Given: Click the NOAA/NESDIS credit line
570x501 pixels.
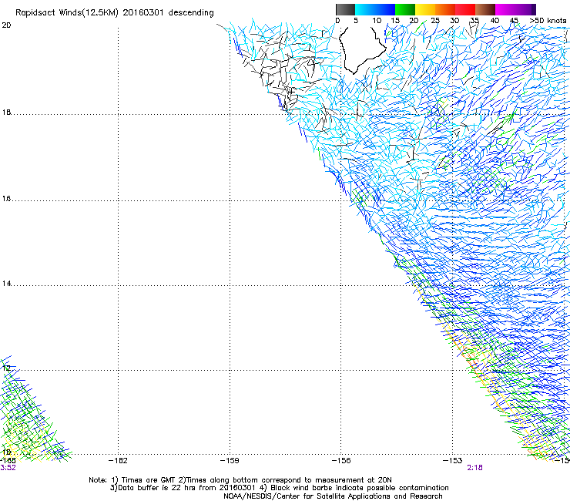Looking at the screenshot, I should pyautogui.click(x=333, y=496).
